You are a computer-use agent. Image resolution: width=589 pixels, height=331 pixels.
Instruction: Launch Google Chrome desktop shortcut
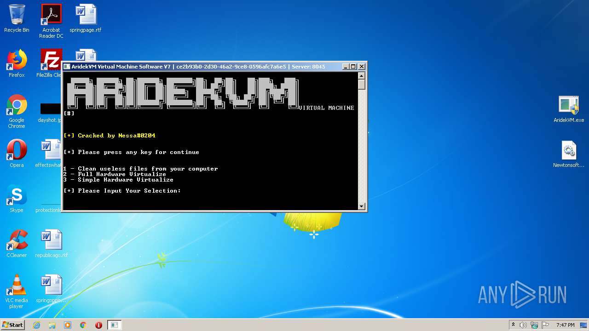17,112
